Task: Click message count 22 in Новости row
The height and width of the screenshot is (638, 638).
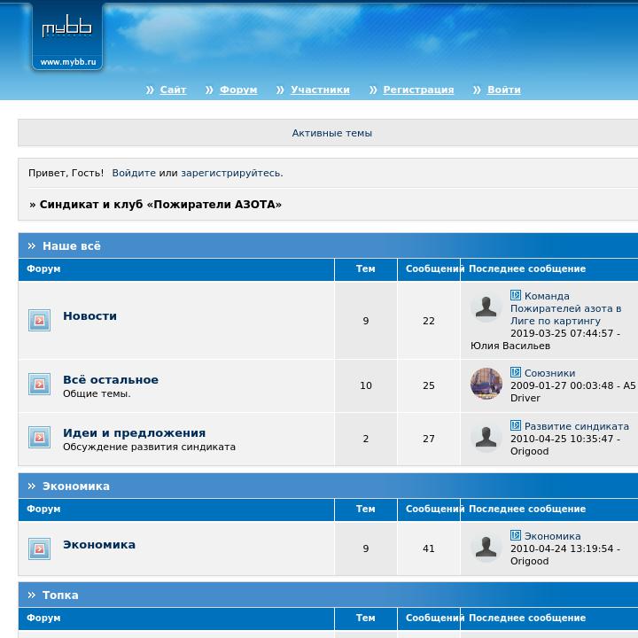Action: point(429,321)
